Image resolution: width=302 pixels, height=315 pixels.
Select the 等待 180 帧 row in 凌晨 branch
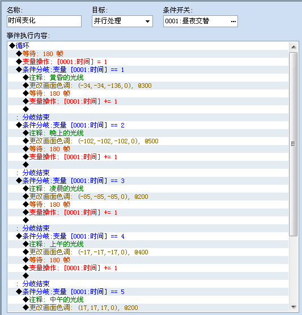148,205
